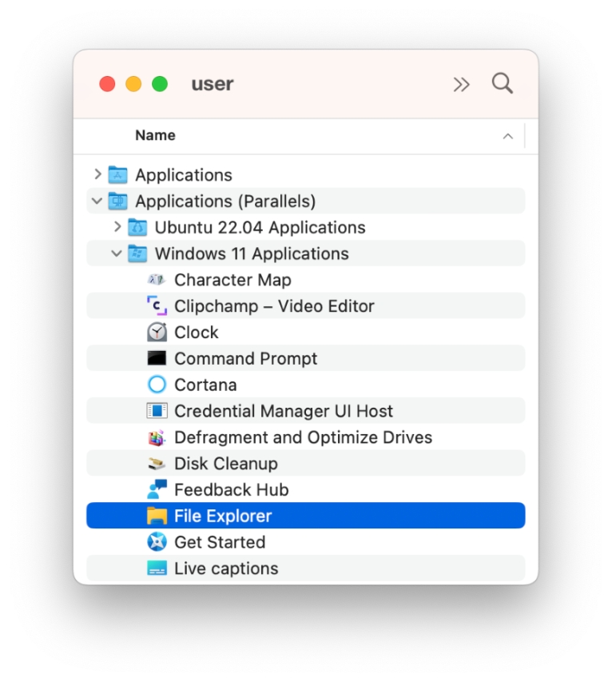Show more toolbar items via double chevron
612x682 pixels.
pos(461,85)
